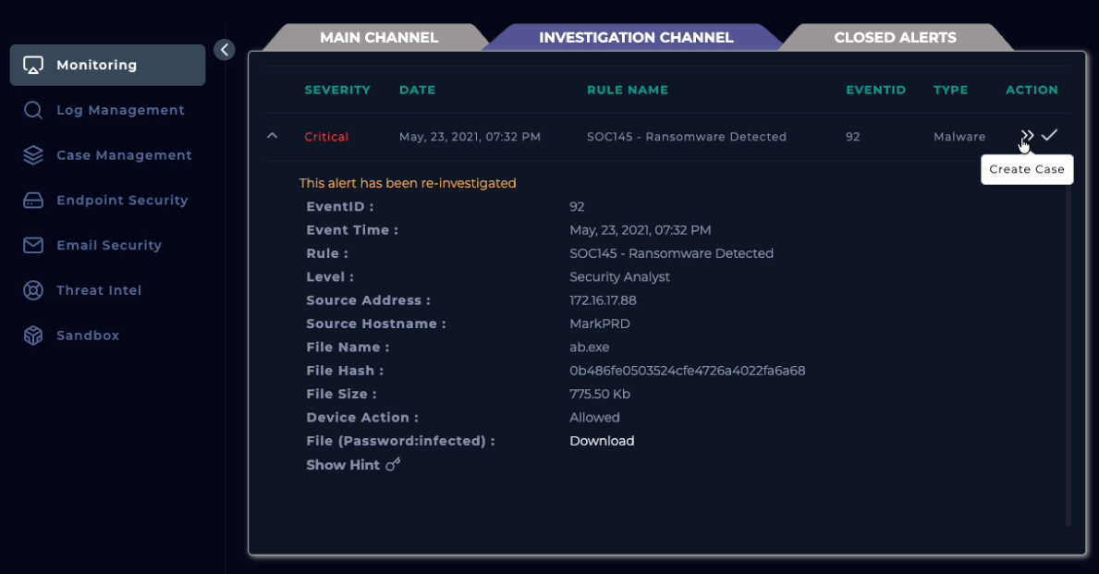Click the Sandbox cube icon
This screenshot has width=1099, height=574.
[33, 336]
